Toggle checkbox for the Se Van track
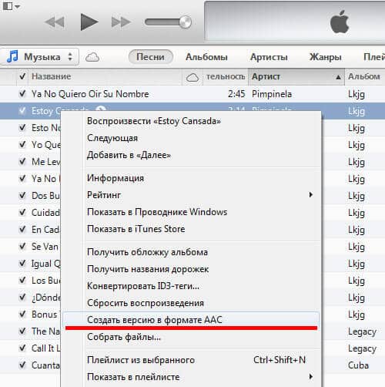Screen dimensions: 385x387 tap(22, 246)
